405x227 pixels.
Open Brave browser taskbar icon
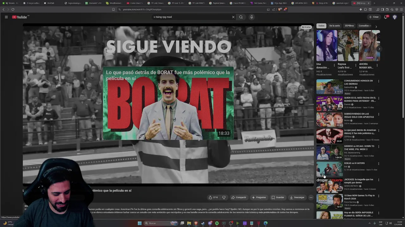[196, 223]
